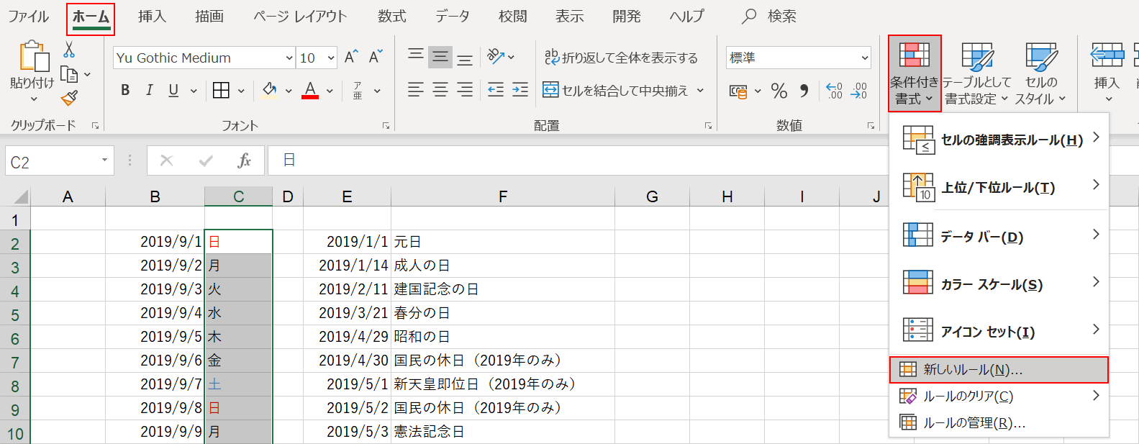Expand the merge cells options arrow
1139x444 pixels.
point(700,91)
